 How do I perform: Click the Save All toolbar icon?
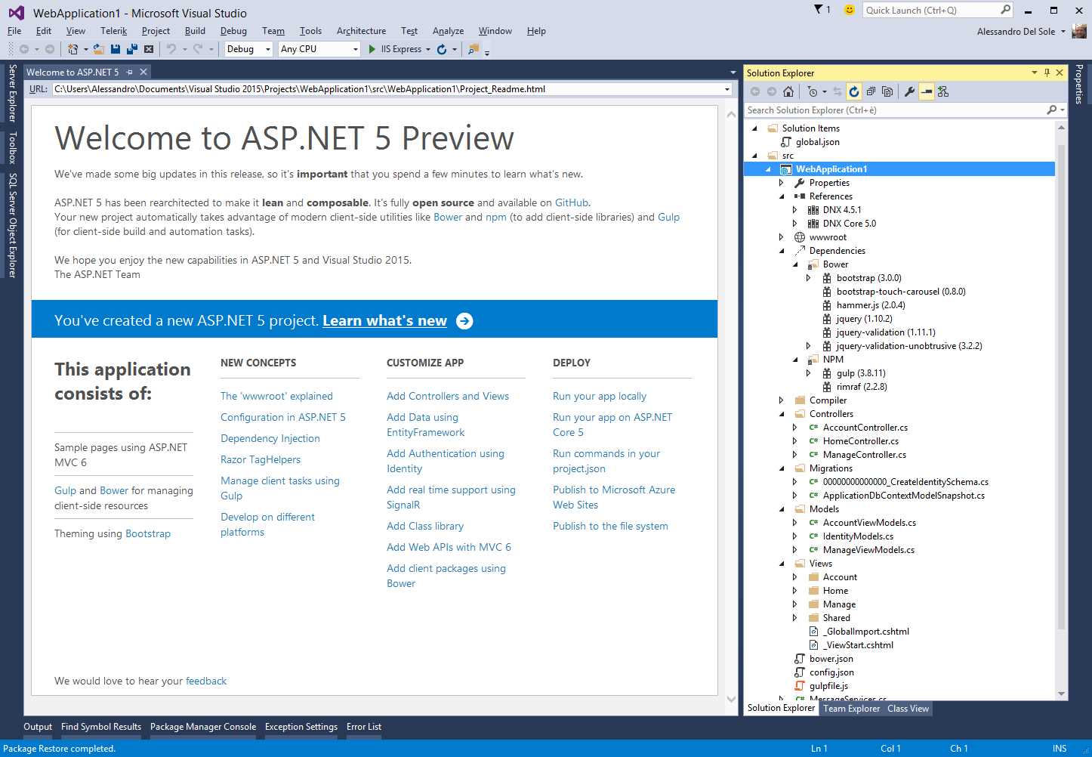pyautogui.click(x=132, y=49)
